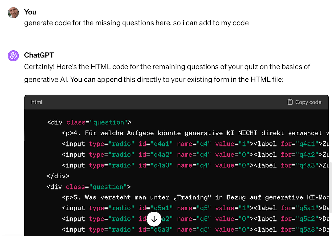The width and height of the screenshot is (332, 236).
Task: Click the code block header bar
Action: tap(166, 102)
